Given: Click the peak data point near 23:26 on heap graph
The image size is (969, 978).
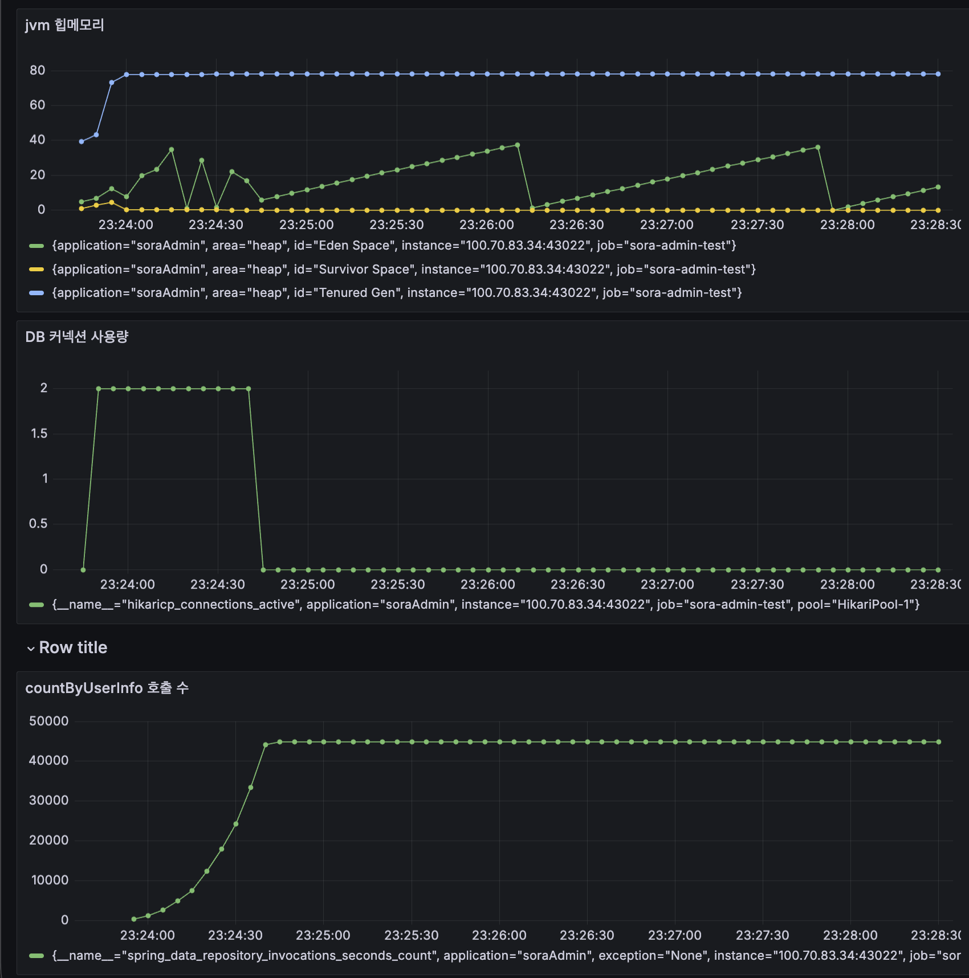Looking at the screenshot, I should click(x=518, y=144).
